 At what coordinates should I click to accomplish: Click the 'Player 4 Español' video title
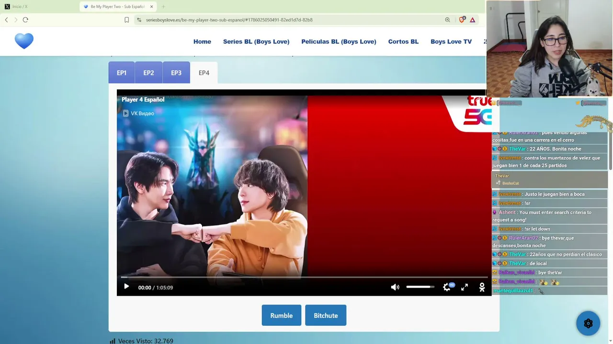tap(143, 99)
